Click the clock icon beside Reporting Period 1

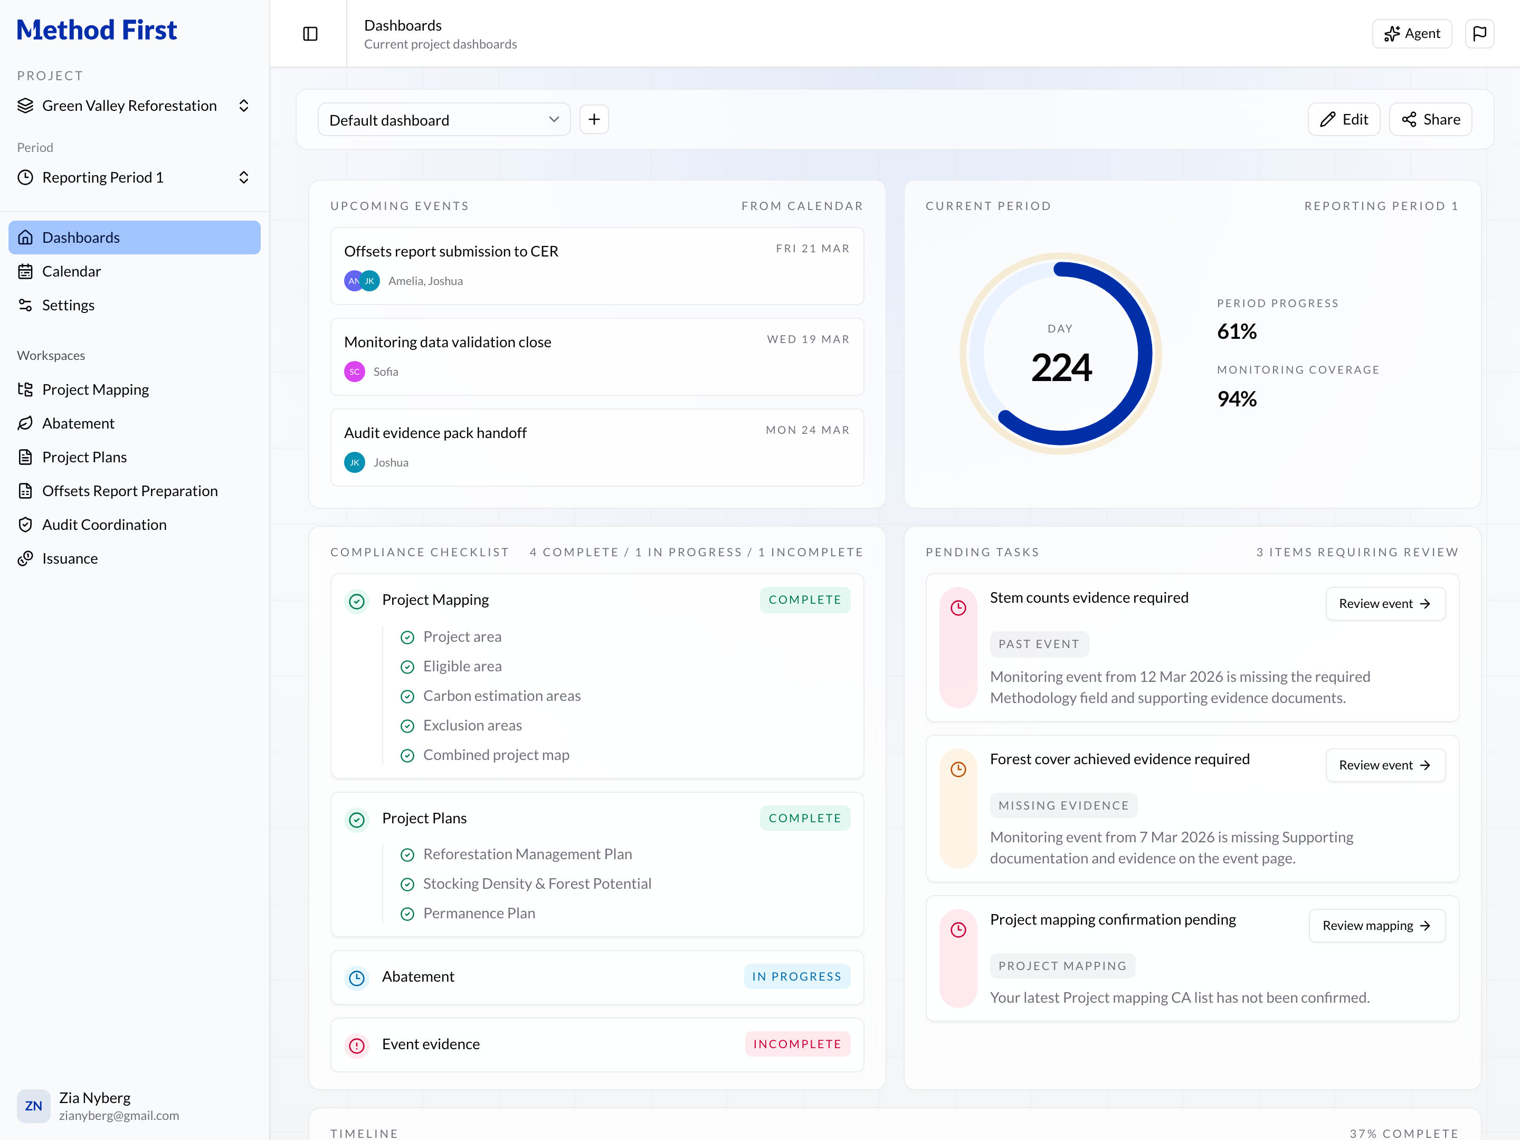pos(25,177)
